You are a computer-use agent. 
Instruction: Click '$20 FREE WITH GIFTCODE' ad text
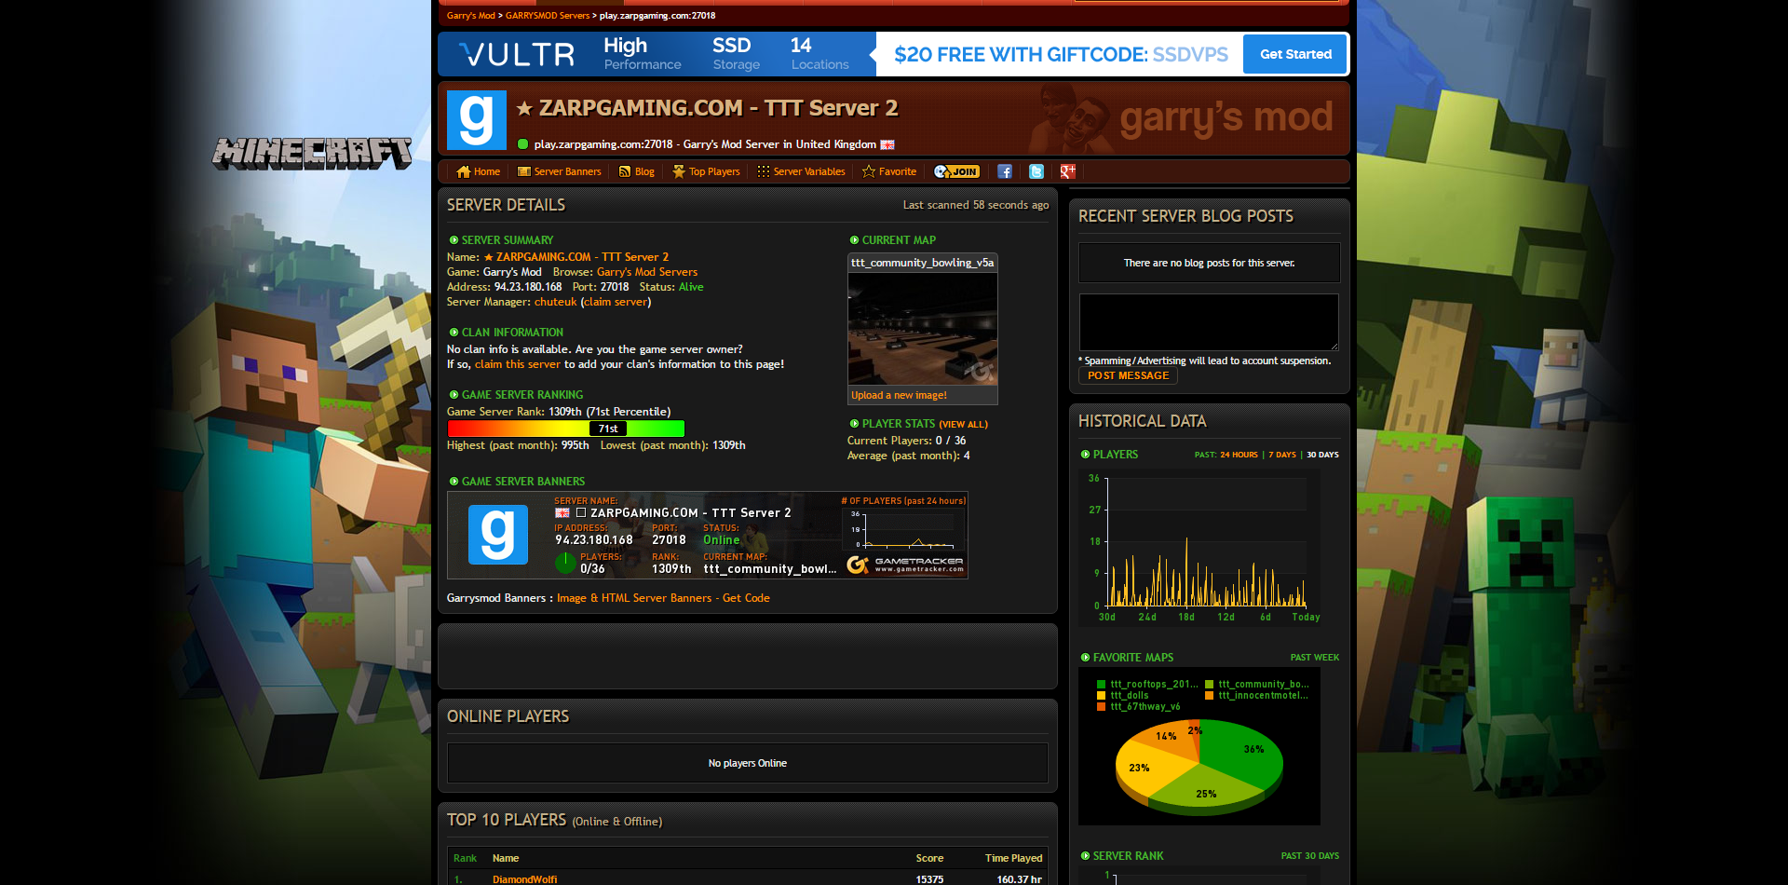pos(1061,54)
